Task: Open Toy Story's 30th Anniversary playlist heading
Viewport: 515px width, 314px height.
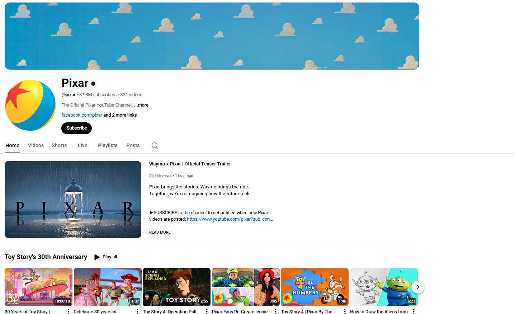Action: [x=46, y=257]
